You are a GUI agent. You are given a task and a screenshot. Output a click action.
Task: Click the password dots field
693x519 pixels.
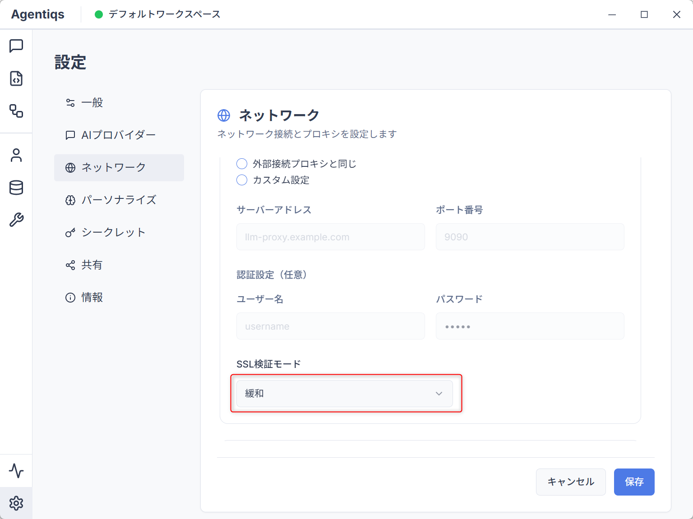tap(530, 326)
